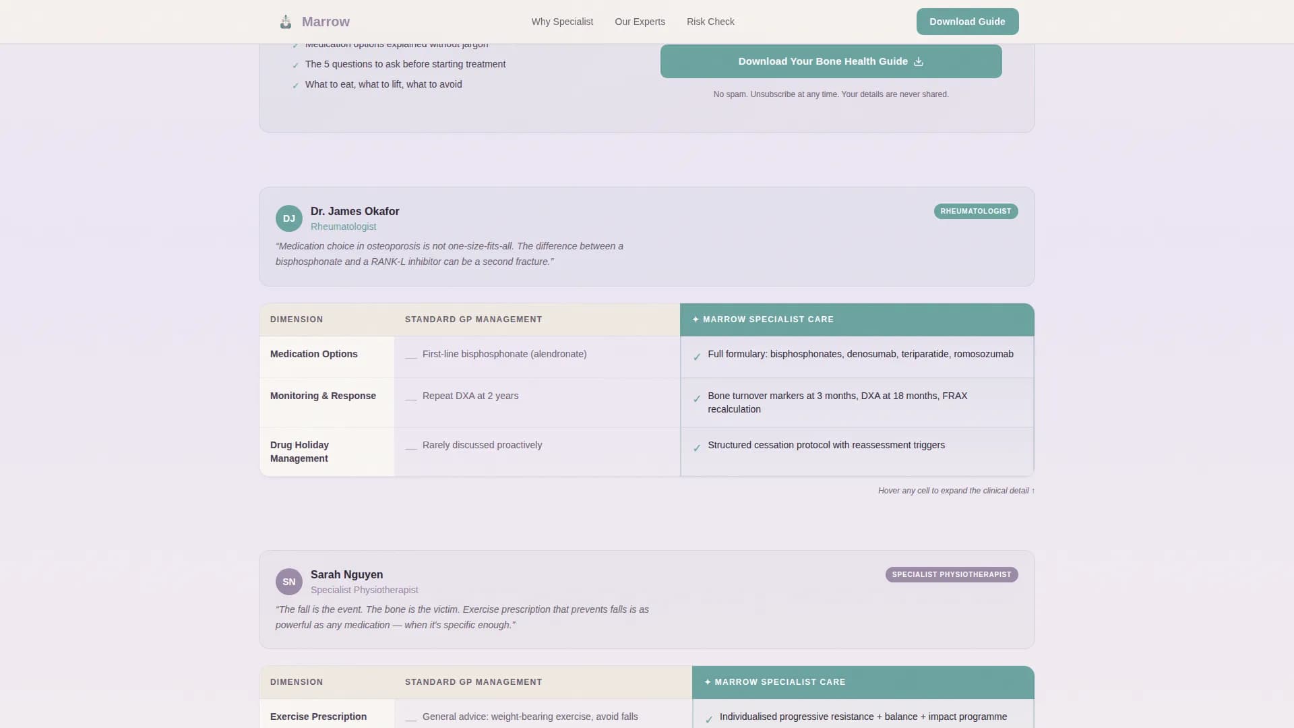Click the Medication Options row label
The image size is (1294, 728).
tap(314, 355)
